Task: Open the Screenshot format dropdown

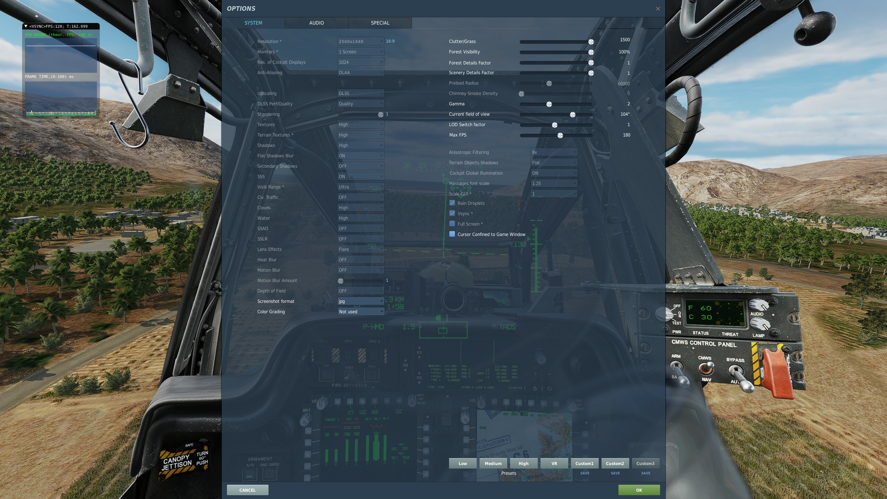Action: coord(361,301)
